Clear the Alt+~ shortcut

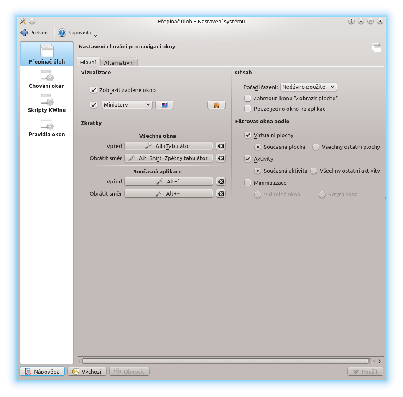coord(221,193)
